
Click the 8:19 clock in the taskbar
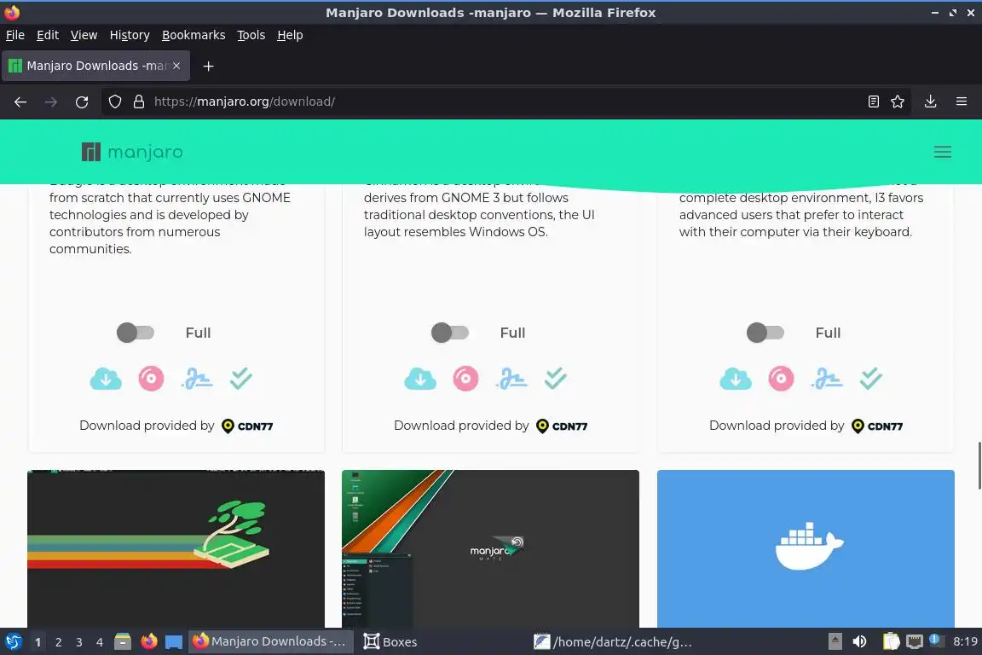(x=965, y=641)
